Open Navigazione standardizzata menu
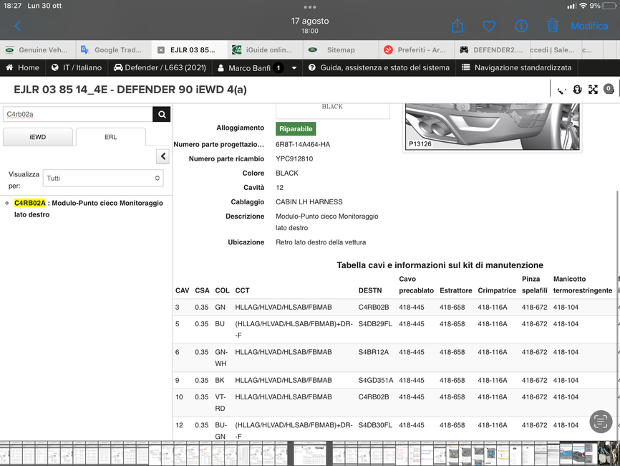Screen dimensions: 620x466 [517, 67]
